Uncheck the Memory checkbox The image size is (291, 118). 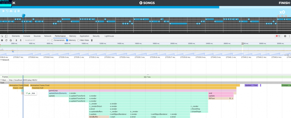67,40
